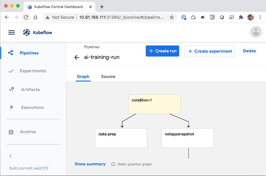
Task: Open build commit ee207f2 link
Action: pyautogui.click(x=41, y=168)
